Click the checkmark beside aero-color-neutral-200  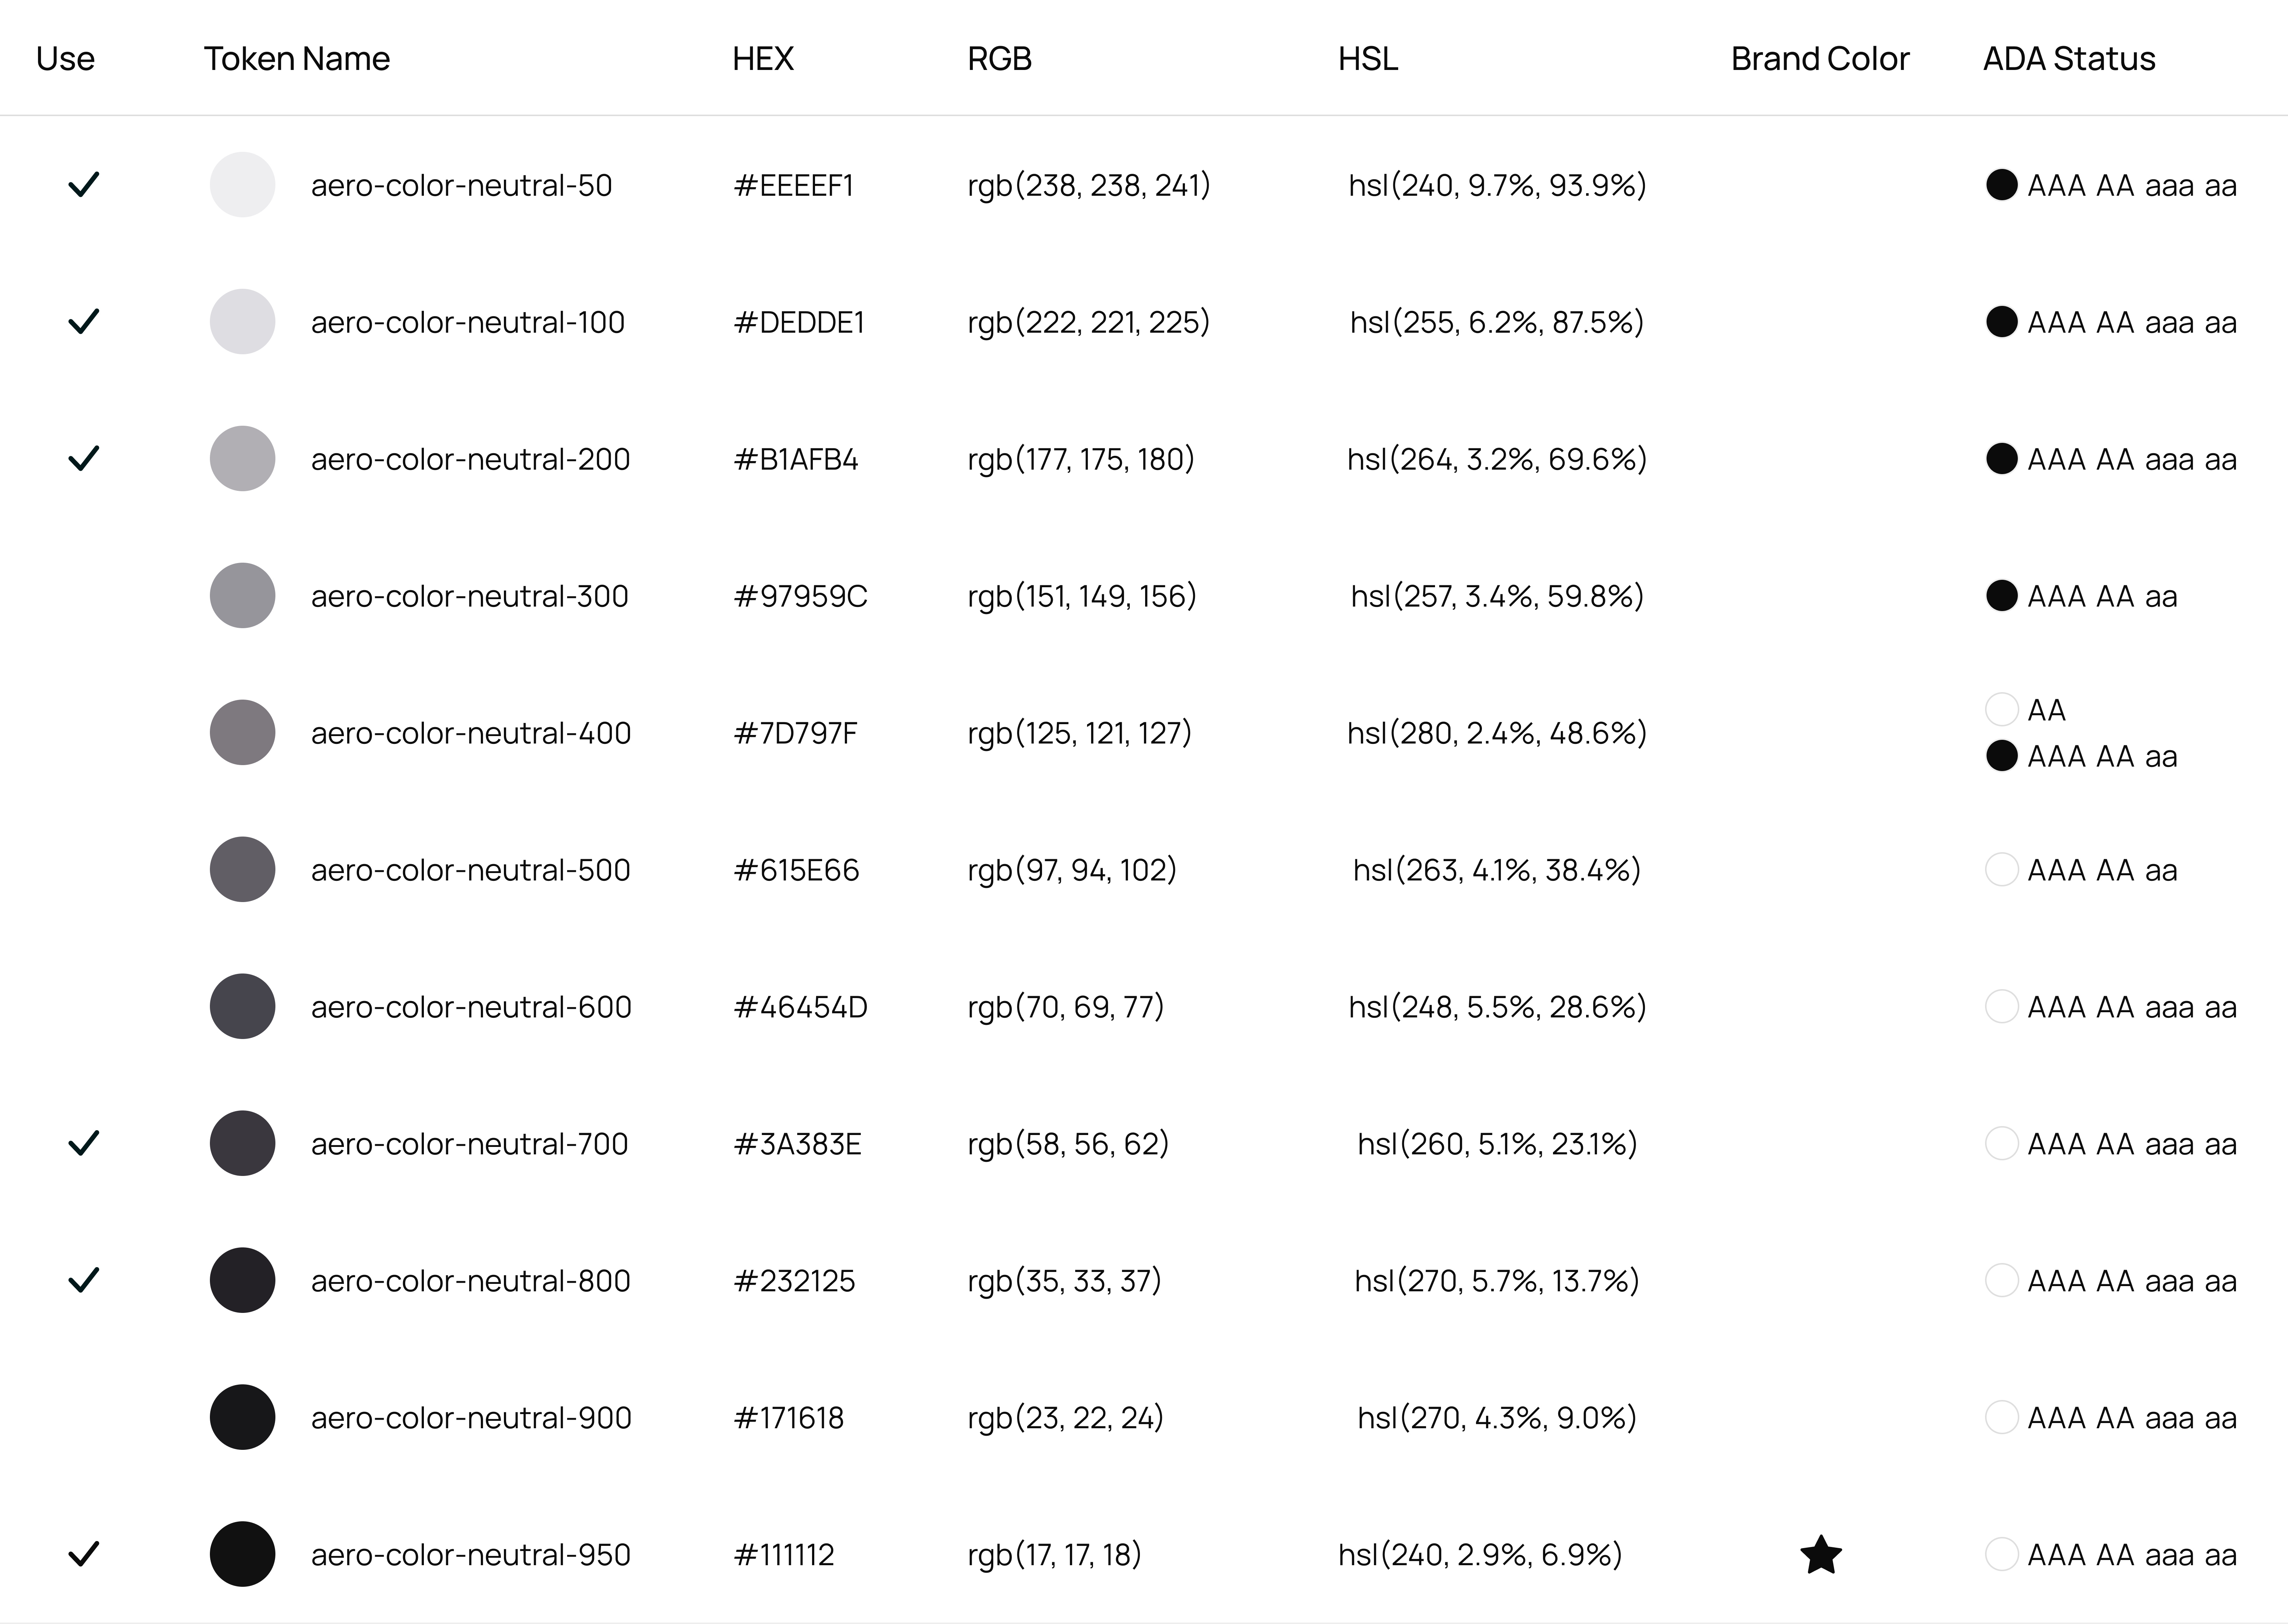(84, 459)
